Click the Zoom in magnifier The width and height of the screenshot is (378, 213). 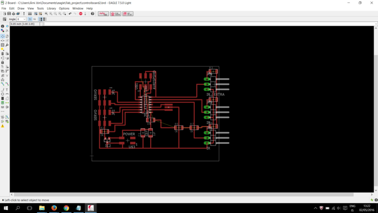click(51, 14)
